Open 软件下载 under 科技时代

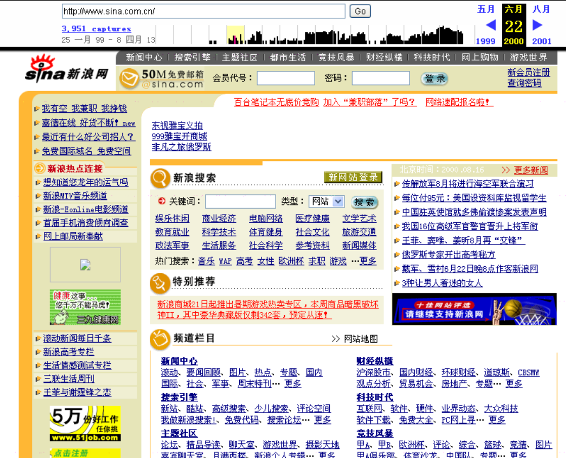point(374,420)
